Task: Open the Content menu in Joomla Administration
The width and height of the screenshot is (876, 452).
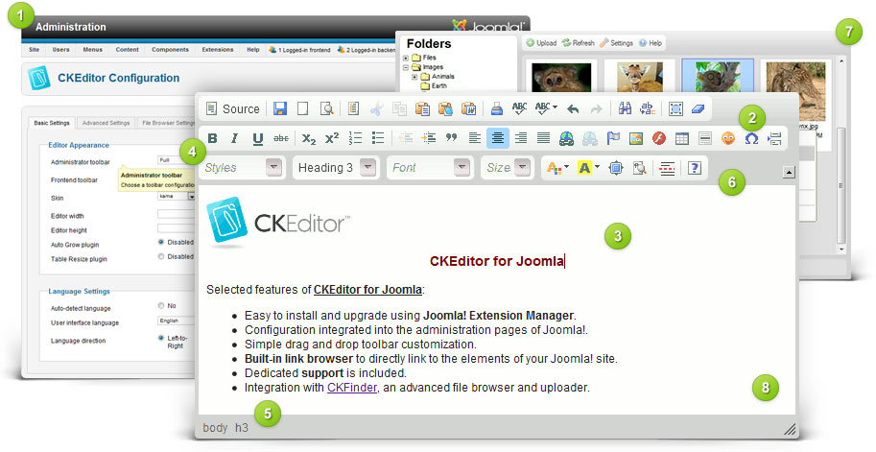Action: click(128, 50)
